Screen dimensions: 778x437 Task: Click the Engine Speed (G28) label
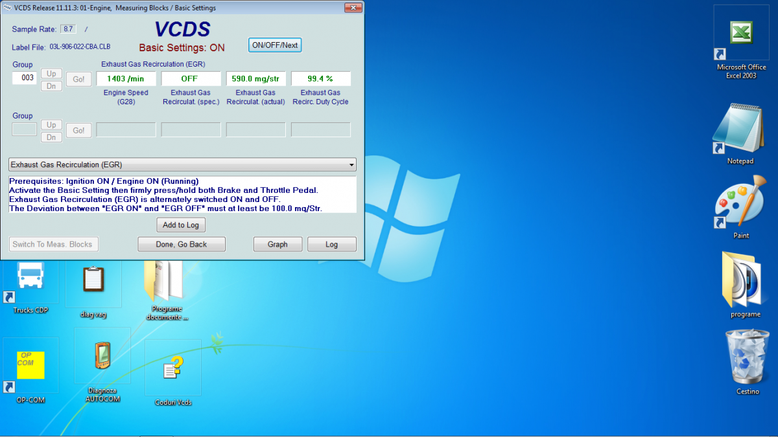pyautogui.click(x=126, y=97)
